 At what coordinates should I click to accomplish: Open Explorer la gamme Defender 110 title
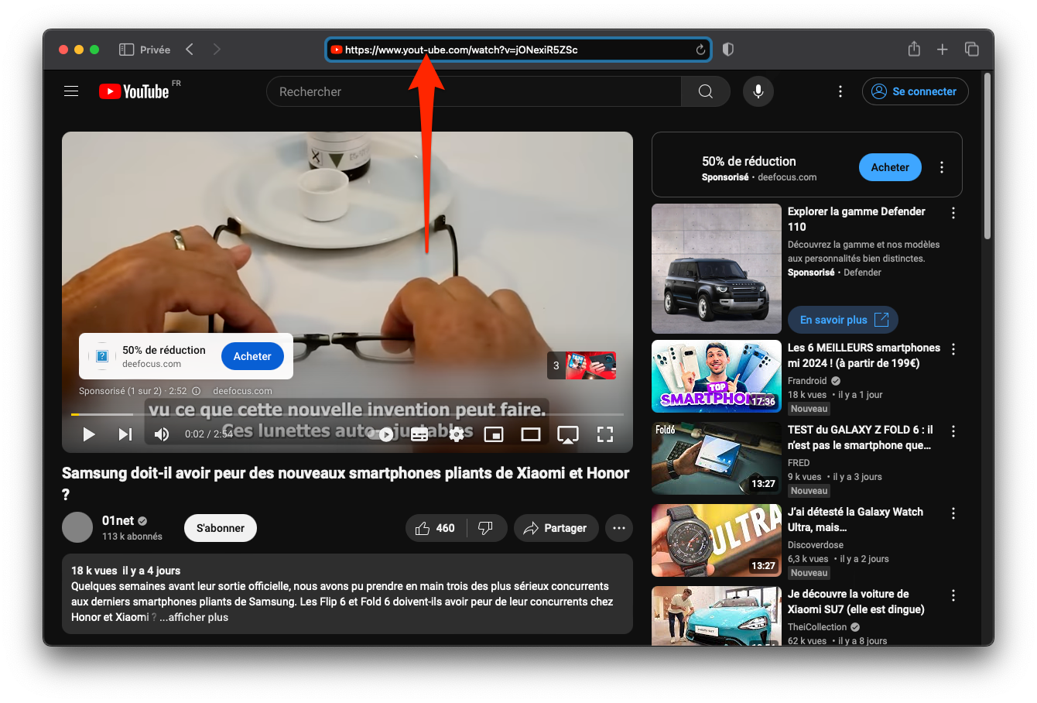point(856,219)
